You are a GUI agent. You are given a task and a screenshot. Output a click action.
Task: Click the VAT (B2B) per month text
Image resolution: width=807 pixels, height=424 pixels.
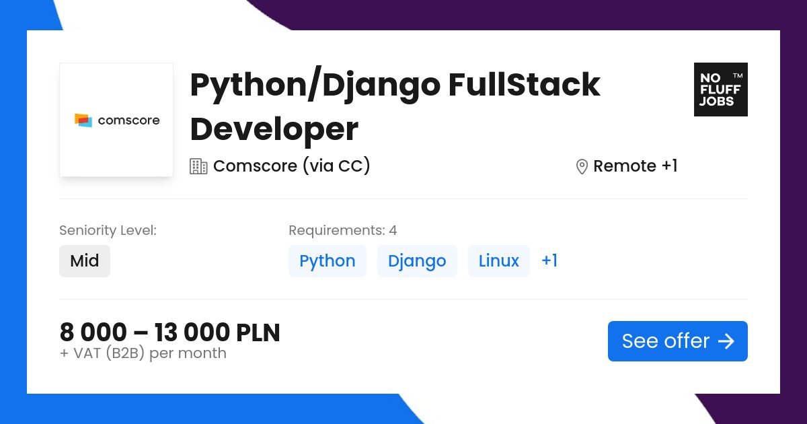pos(143,353)
